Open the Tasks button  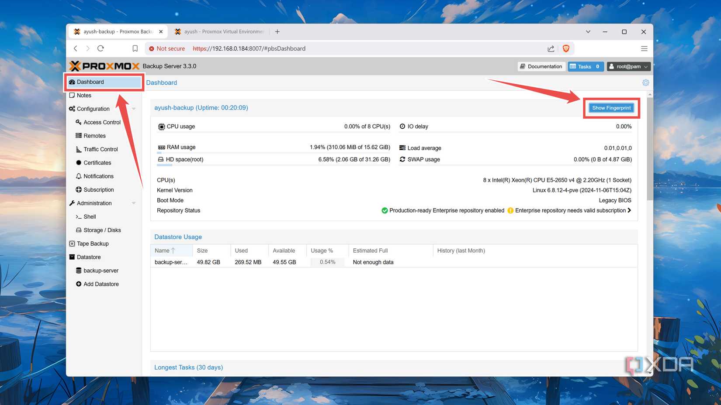click(x=586, y=66)
